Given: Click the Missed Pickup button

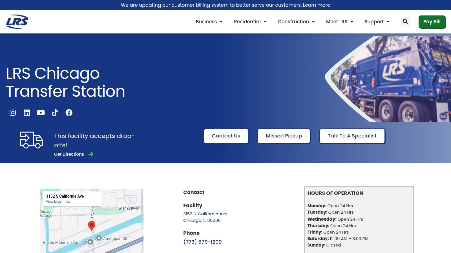Looking at the screenshot, I should [x=284, y=136].
